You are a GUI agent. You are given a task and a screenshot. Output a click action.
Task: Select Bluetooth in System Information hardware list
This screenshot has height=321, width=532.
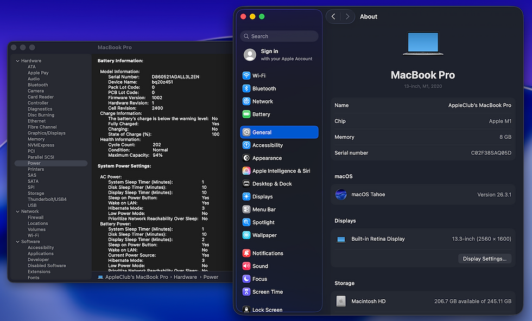[37, 85]
